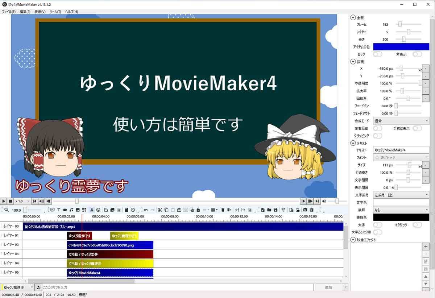Click the 追加 button
The width and height of the screenshot is (435, 298).
(328, 287)
